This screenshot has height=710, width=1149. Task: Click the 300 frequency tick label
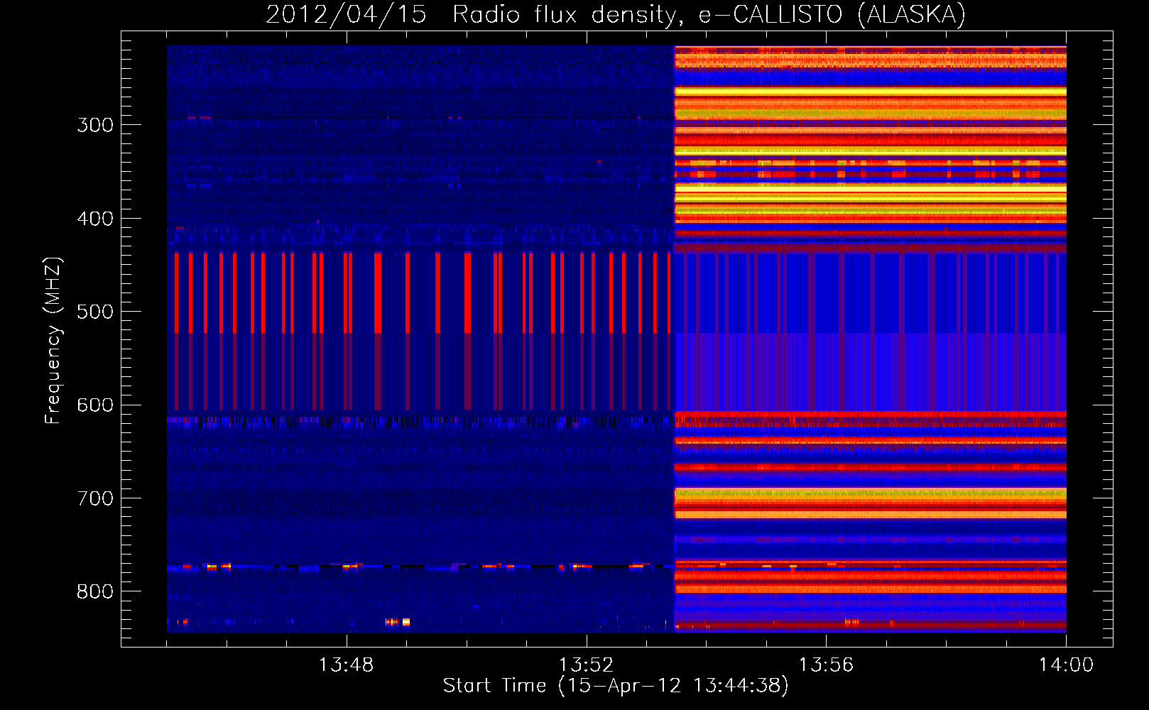click(95, 125)
